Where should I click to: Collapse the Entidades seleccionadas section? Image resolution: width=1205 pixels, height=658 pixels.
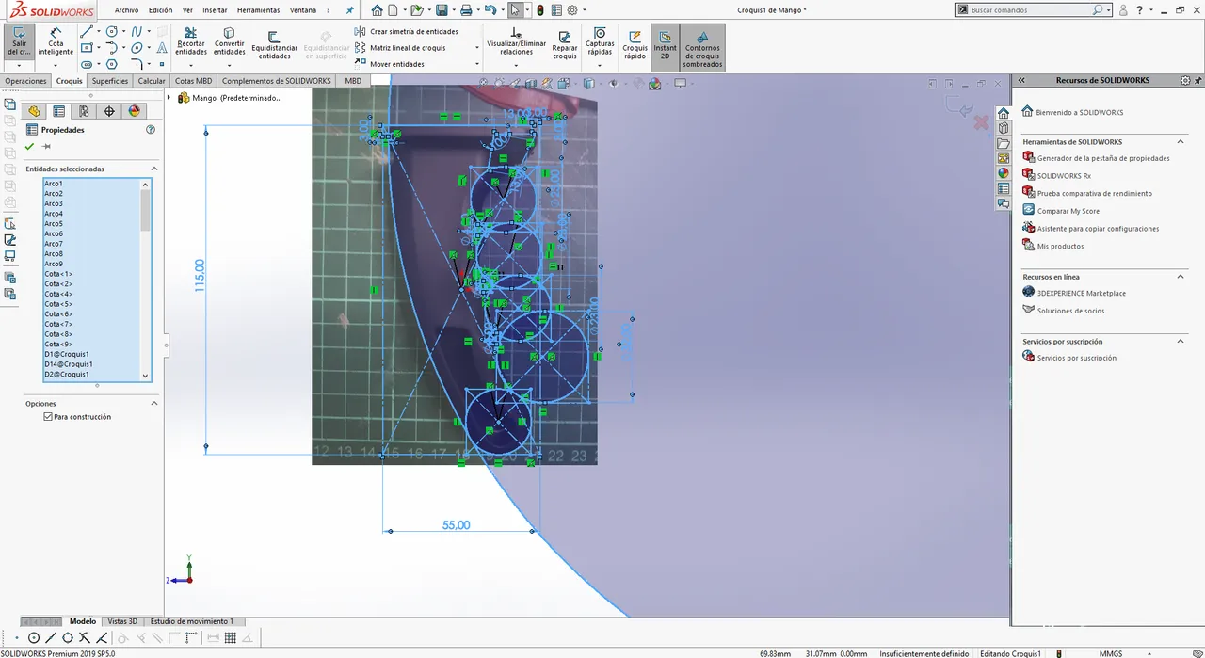154,169
